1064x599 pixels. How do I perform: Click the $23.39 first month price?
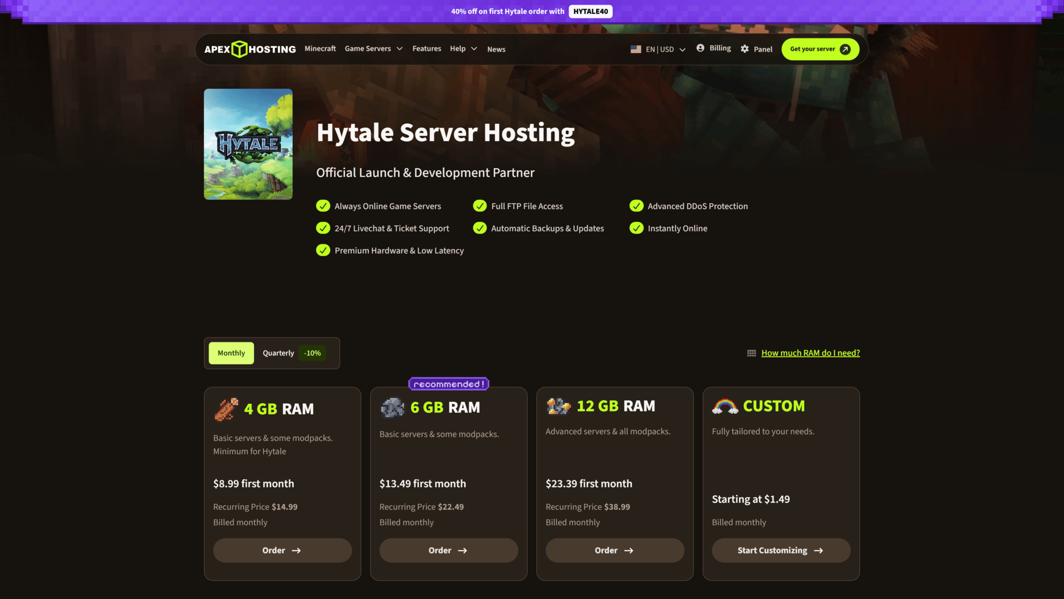click(589, 484)
